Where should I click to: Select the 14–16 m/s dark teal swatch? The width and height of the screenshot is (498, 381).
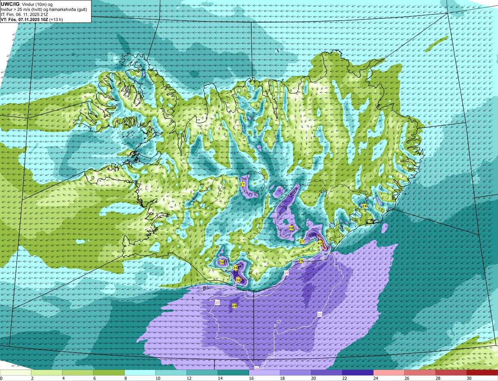click(233, 373)
